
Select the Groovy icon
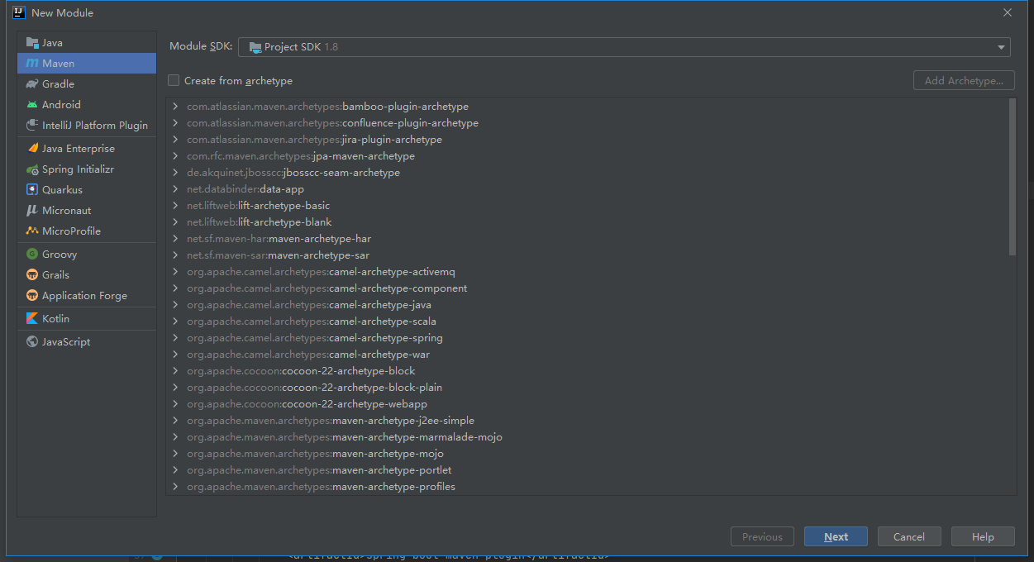(32, 255)
